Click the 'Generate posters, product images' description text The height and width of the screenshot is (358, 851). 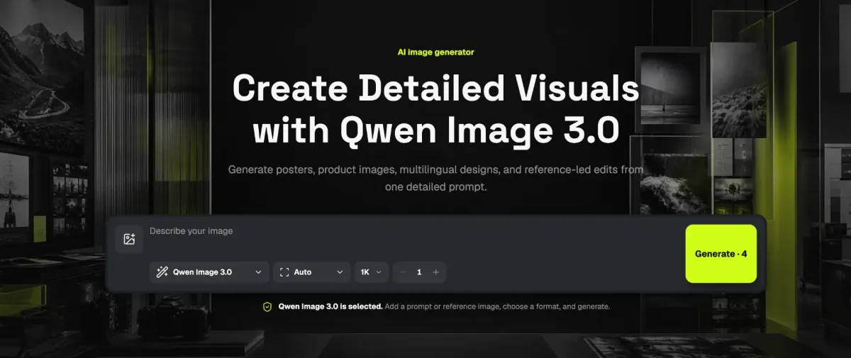[x=435, y=179]
